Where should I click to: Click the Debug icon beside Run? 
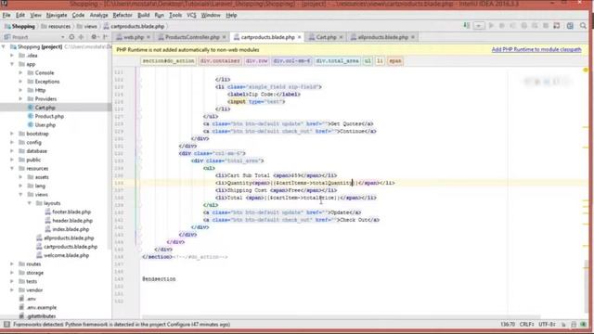[x=502, y=26]
